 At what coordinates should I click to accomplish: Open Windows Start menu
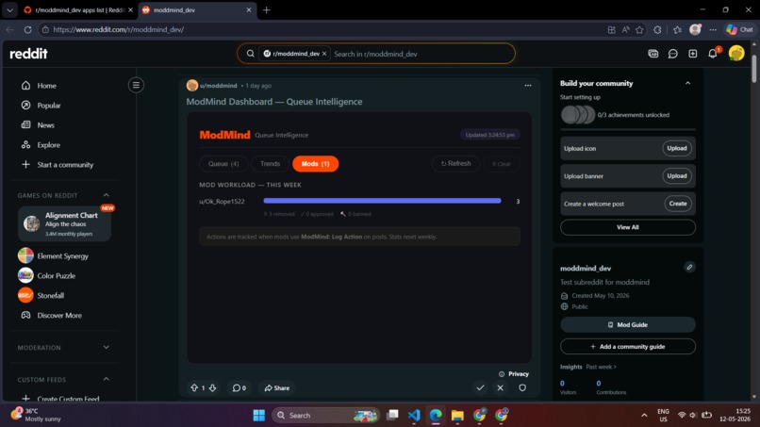258,416
